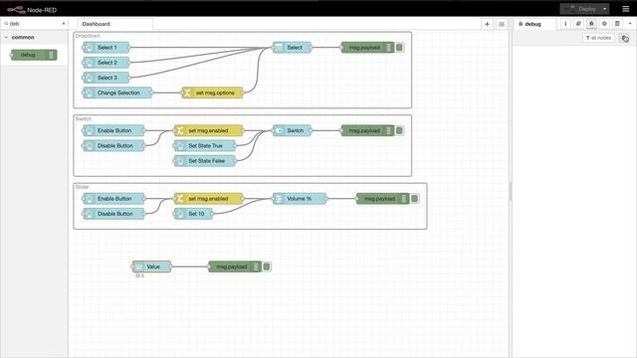Viewport: 637px width, 358px height.
Task: Click the set msg.options change icon
Action: [187, 92]
